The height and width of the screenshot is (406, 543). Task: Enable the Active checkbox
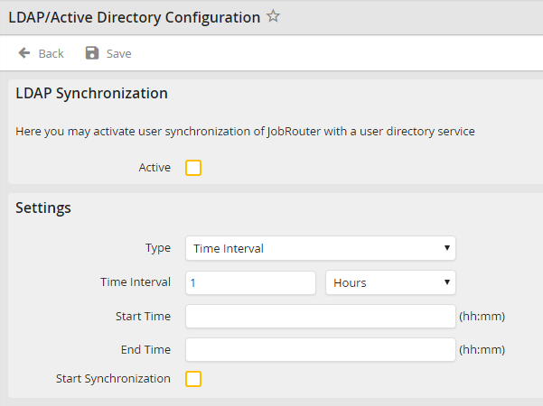[x=193, y=168]
